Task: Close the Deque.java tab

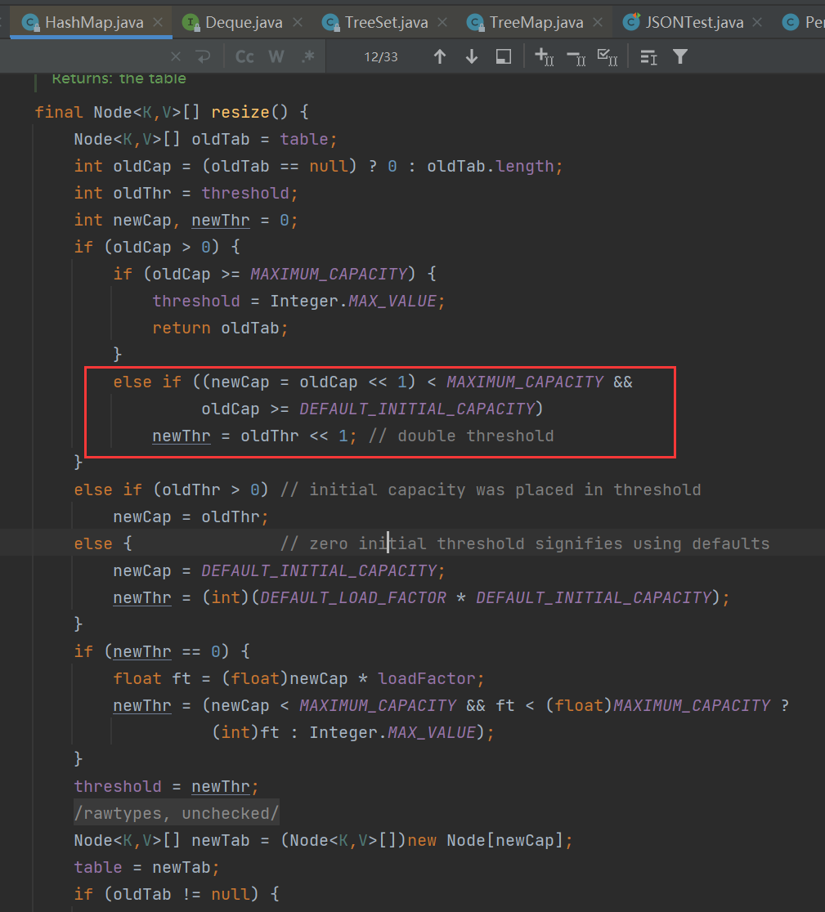Action: click(x=298, y=22)
